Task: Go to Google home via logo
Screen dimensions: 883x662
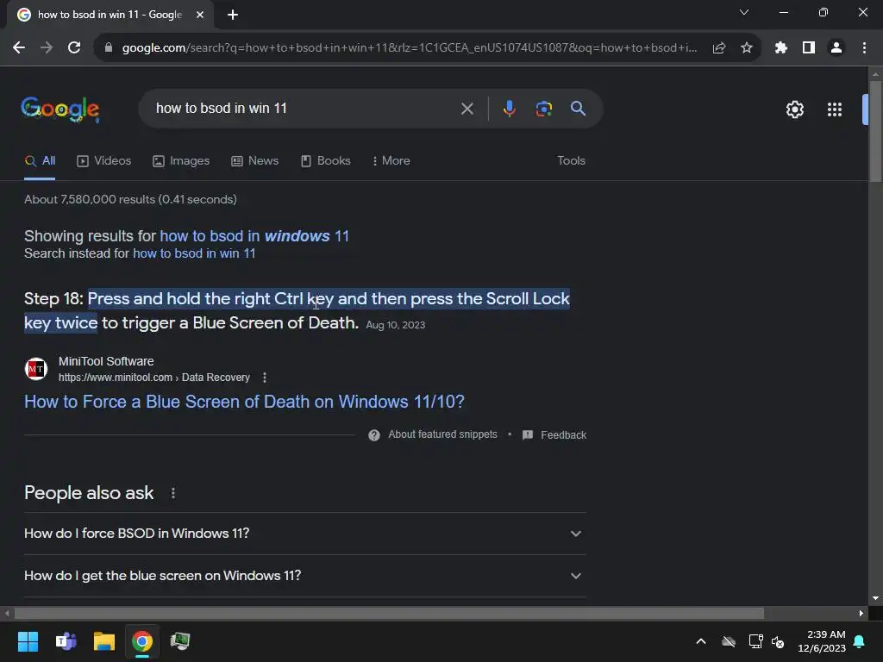Action: coord(60,109)
